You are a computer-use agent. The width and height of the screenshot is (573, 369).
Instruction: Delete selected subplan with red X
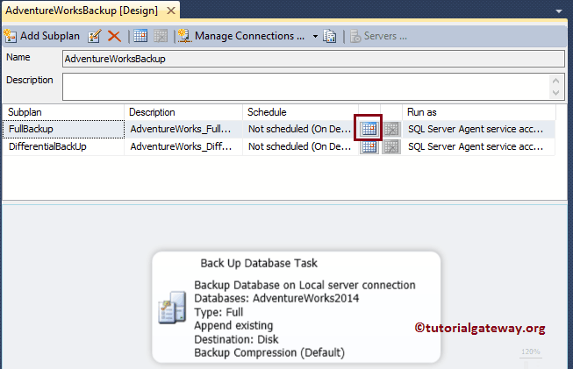[114, 36]
